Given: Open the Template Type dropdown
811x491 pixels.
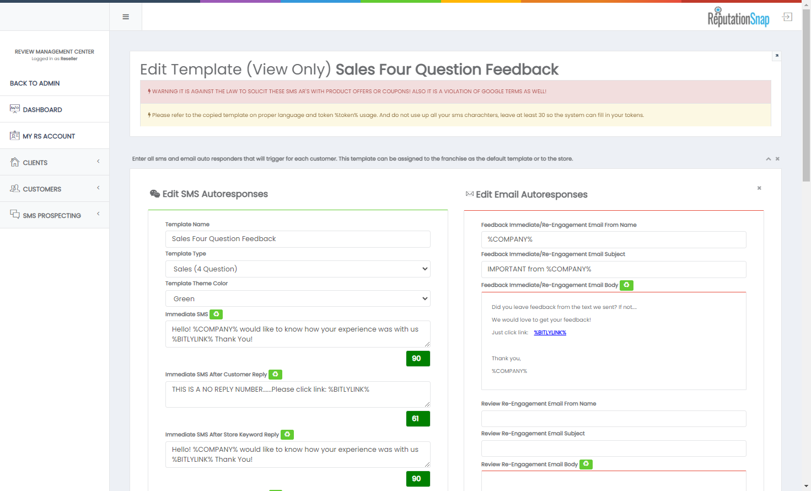Looking at the screenshot, I should (298, 269).
